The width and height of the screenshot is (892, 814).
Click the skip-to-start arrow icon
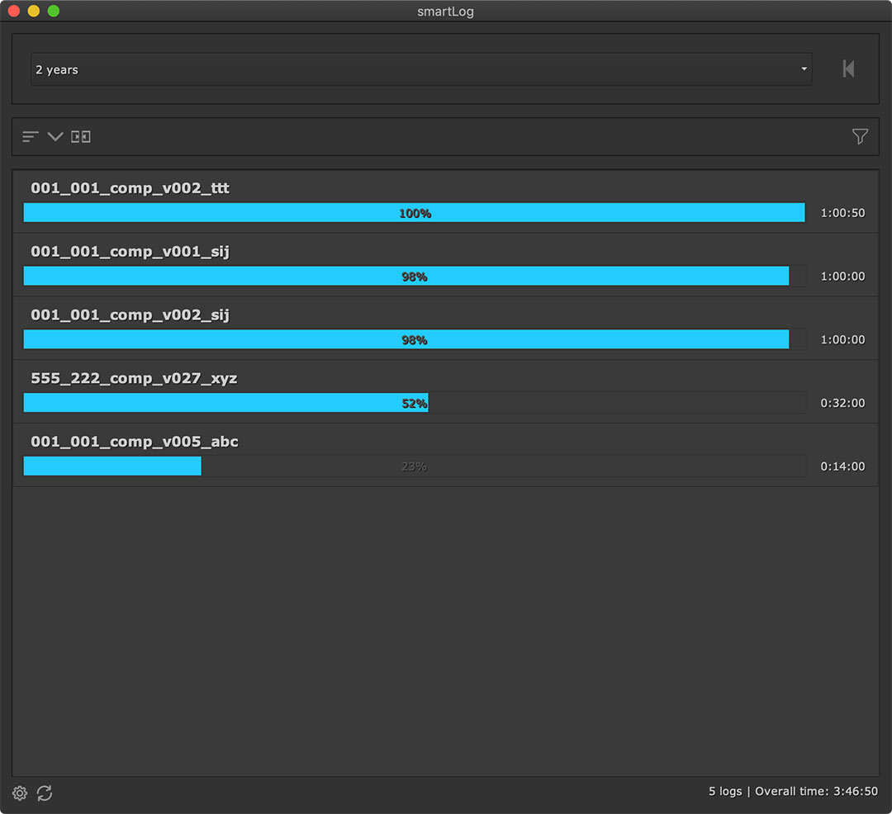tap(848, 69)
